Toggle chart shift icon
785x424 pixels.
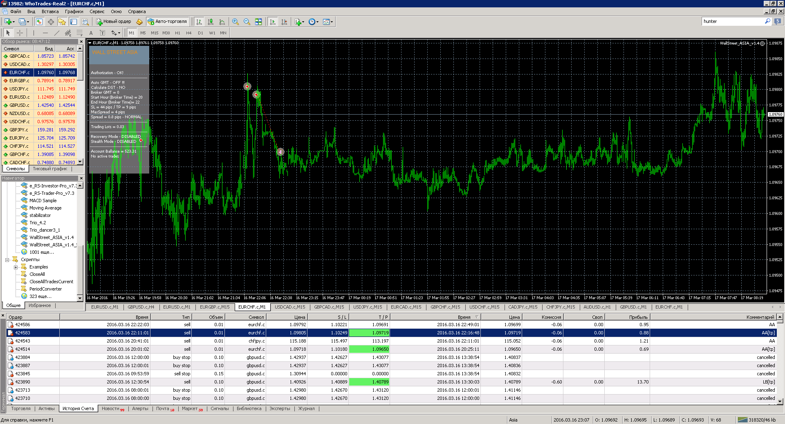[284, 22]
